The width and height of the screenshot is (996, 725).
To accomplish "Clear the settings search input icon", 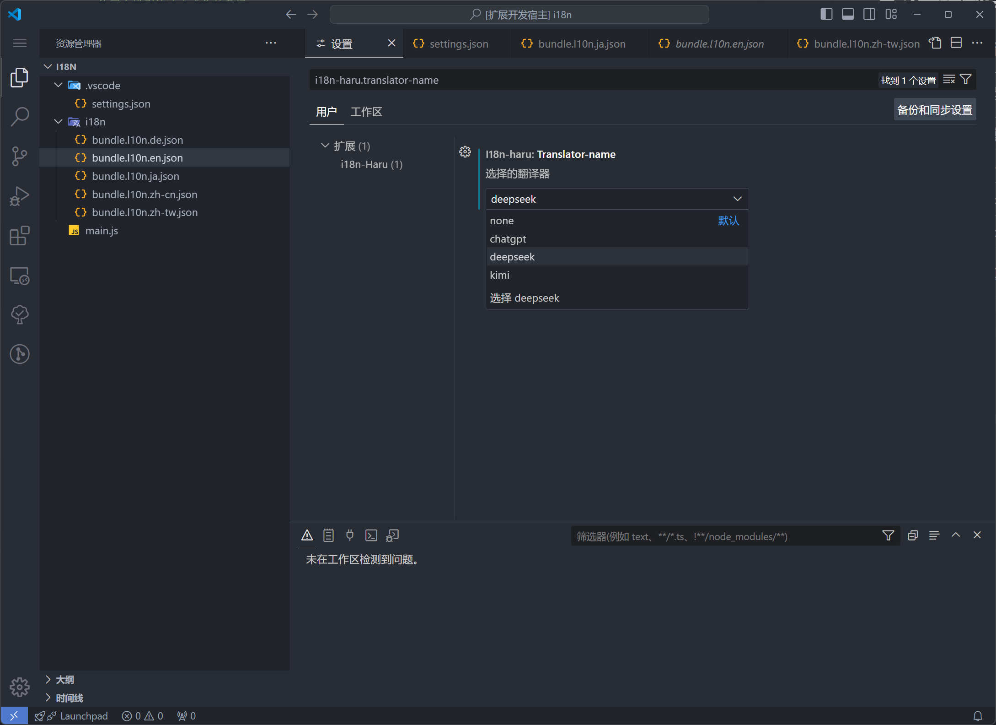I will [x=949, y=80].
